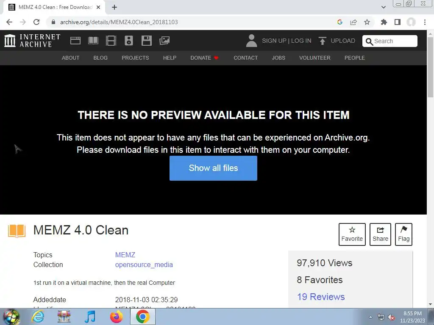
Task: Click the Chrome taskbar icon
Action: pos(142,317)
